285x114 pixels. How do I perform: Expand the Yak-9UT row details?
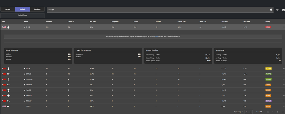[x=284, y=96]
